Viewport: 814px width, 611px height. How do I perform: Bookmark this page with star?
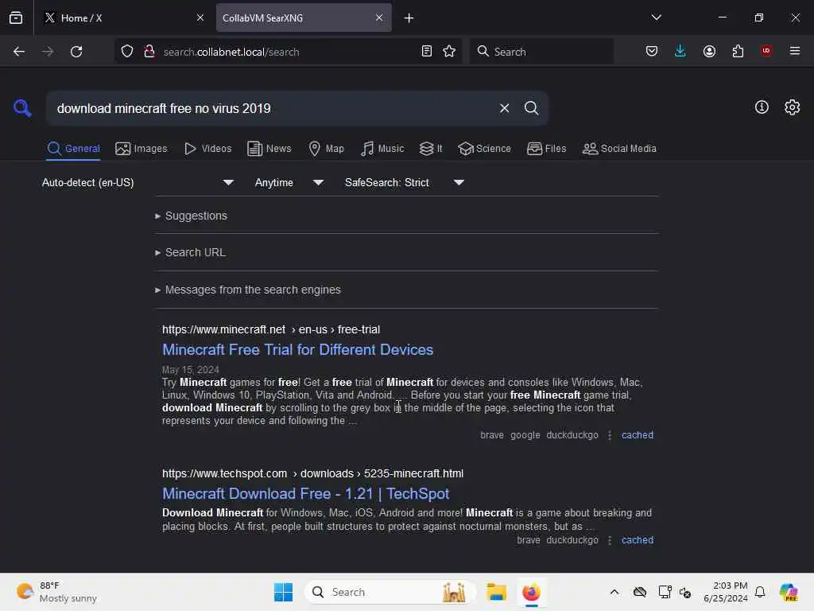click(449, 52)
